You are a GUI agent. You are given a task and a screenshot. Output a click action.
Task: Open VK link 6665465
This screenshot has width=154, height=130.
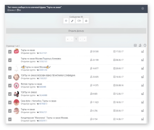point(43,87)
